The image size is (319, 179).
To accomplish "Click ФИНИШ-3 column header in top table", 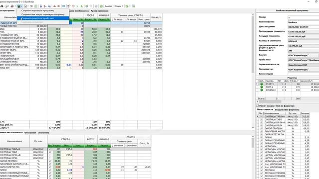I will click(104, 15).
